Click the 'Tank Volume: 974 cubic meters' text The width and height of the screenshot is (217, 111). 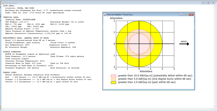[67, 56]
